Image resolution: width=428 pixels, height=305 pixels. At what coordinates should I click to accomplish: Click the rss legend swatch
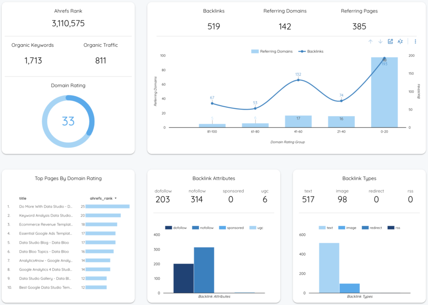(391, 228)
